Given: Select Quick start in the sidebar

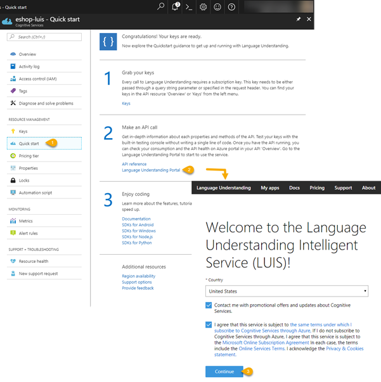Looking at the screenshot, I should 44,143.
